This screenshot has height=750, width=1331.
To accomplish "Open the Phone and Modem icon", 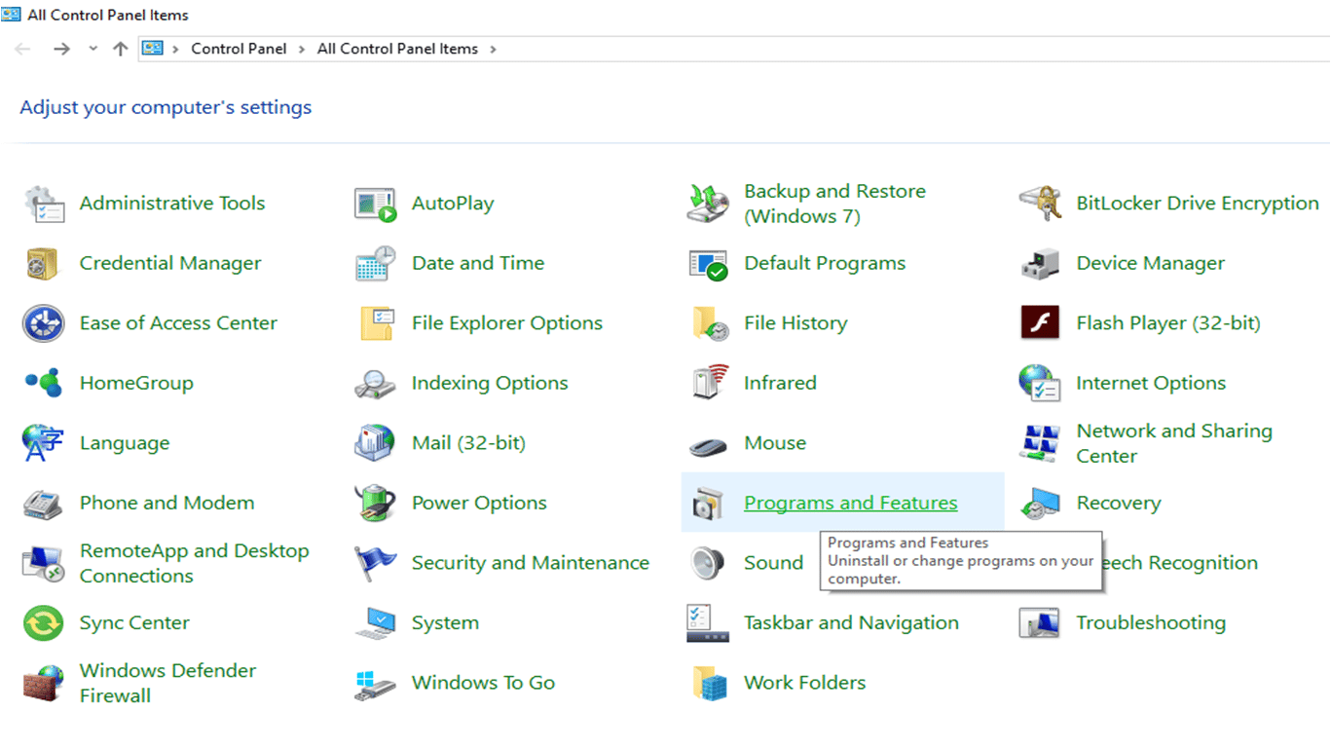I will click(44, 504).
